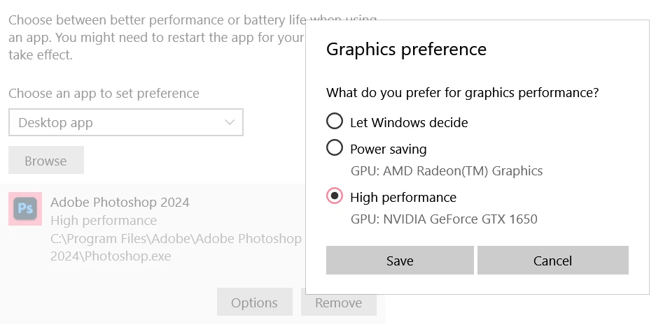
Task: Select the Let Windows decide radio button
Action: click(x=335, y=122)
